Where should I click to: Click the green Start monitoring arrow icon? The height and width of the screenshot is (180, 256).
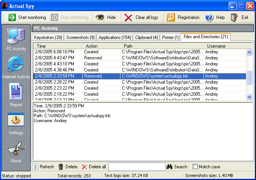[12, 17]
